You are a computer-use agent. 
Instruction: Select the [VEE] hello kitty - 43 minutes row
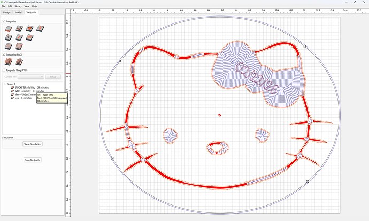(x=29, y=91)
